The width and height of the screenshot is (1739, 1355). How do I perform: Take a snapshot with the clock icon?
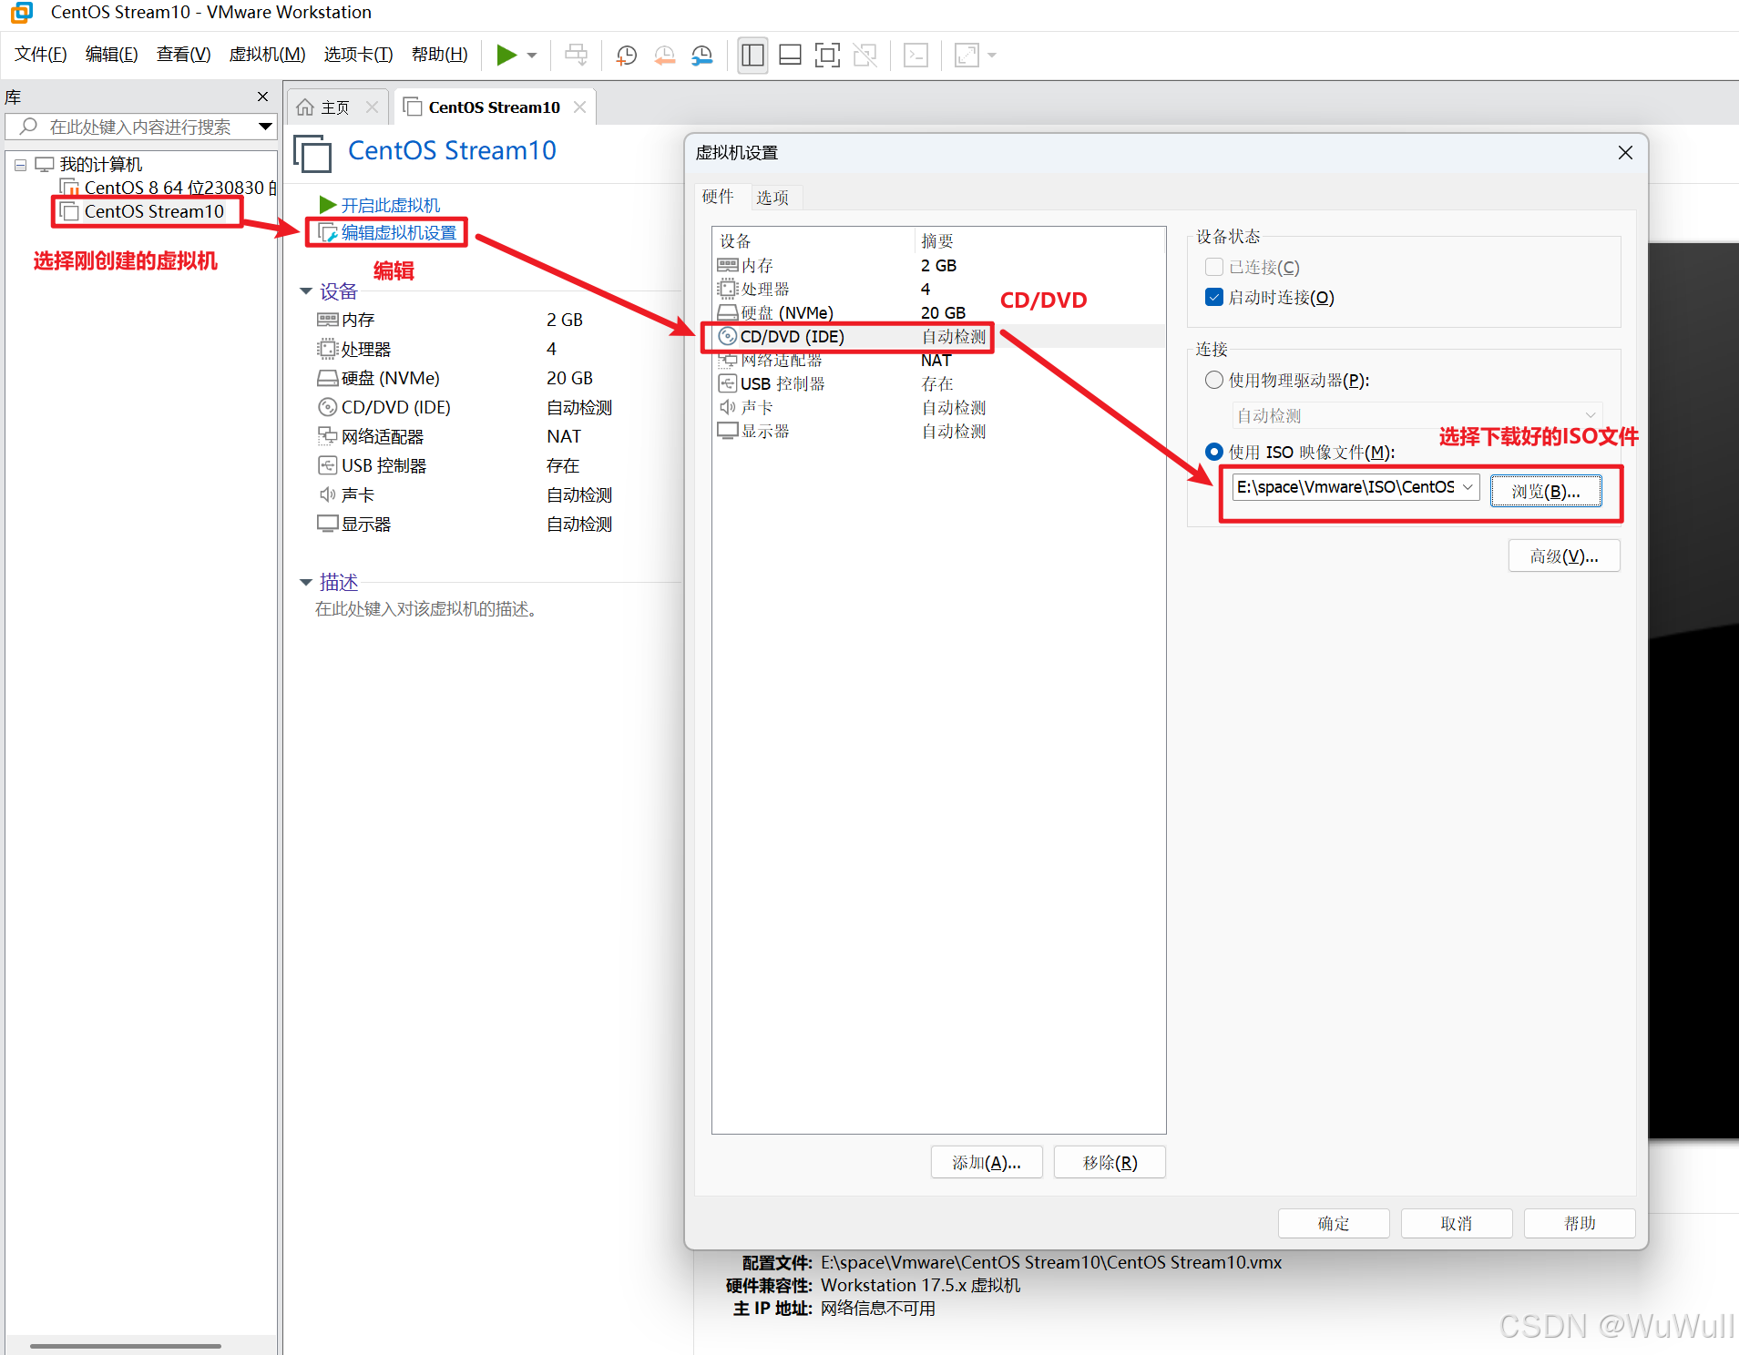click(627, 56)
